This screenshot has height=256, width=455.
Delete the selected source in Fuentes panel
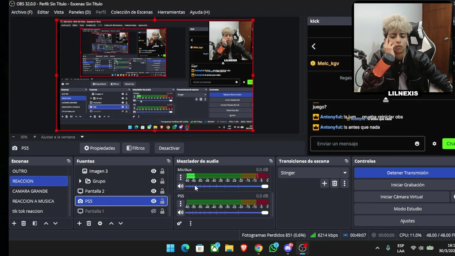89,223
